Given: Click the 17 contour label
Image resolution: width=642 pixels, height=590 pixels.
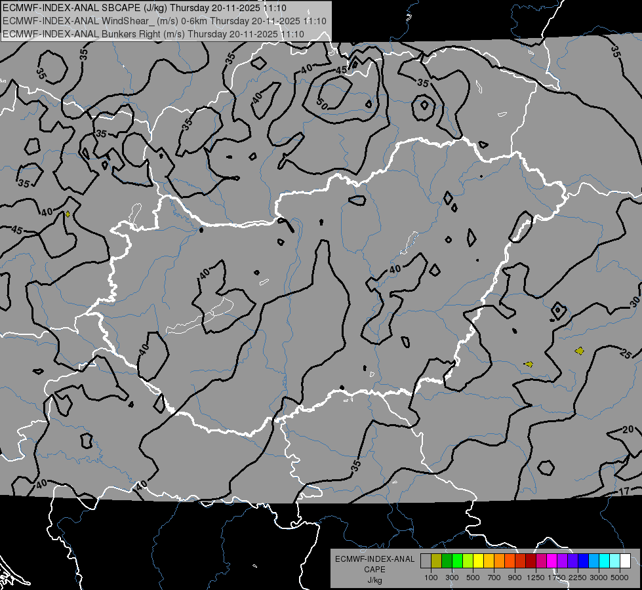Looking at the screenshot, I should click(624, 491).
